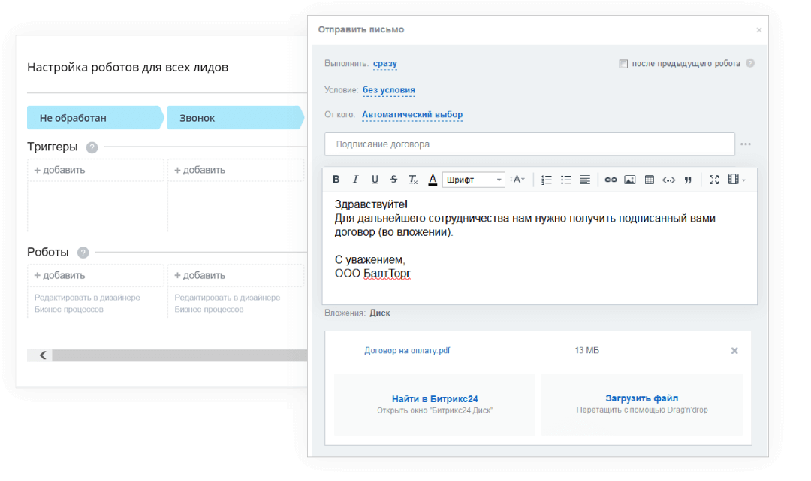Insert a table

click(649, 180)
